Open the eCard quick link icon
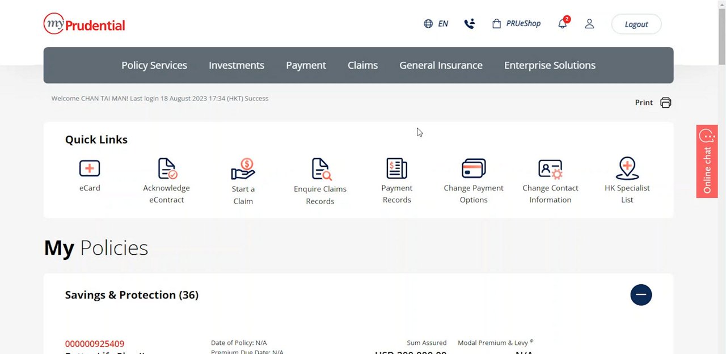Viewport: 726px width, 354px height. [90, 168]
